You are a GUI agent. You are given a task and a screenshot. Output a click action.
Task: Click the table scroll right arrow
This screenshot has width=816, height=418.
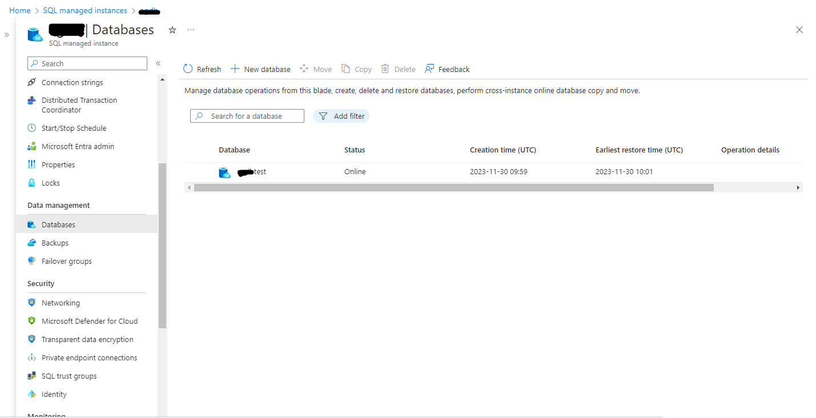[x=798, y=187]
